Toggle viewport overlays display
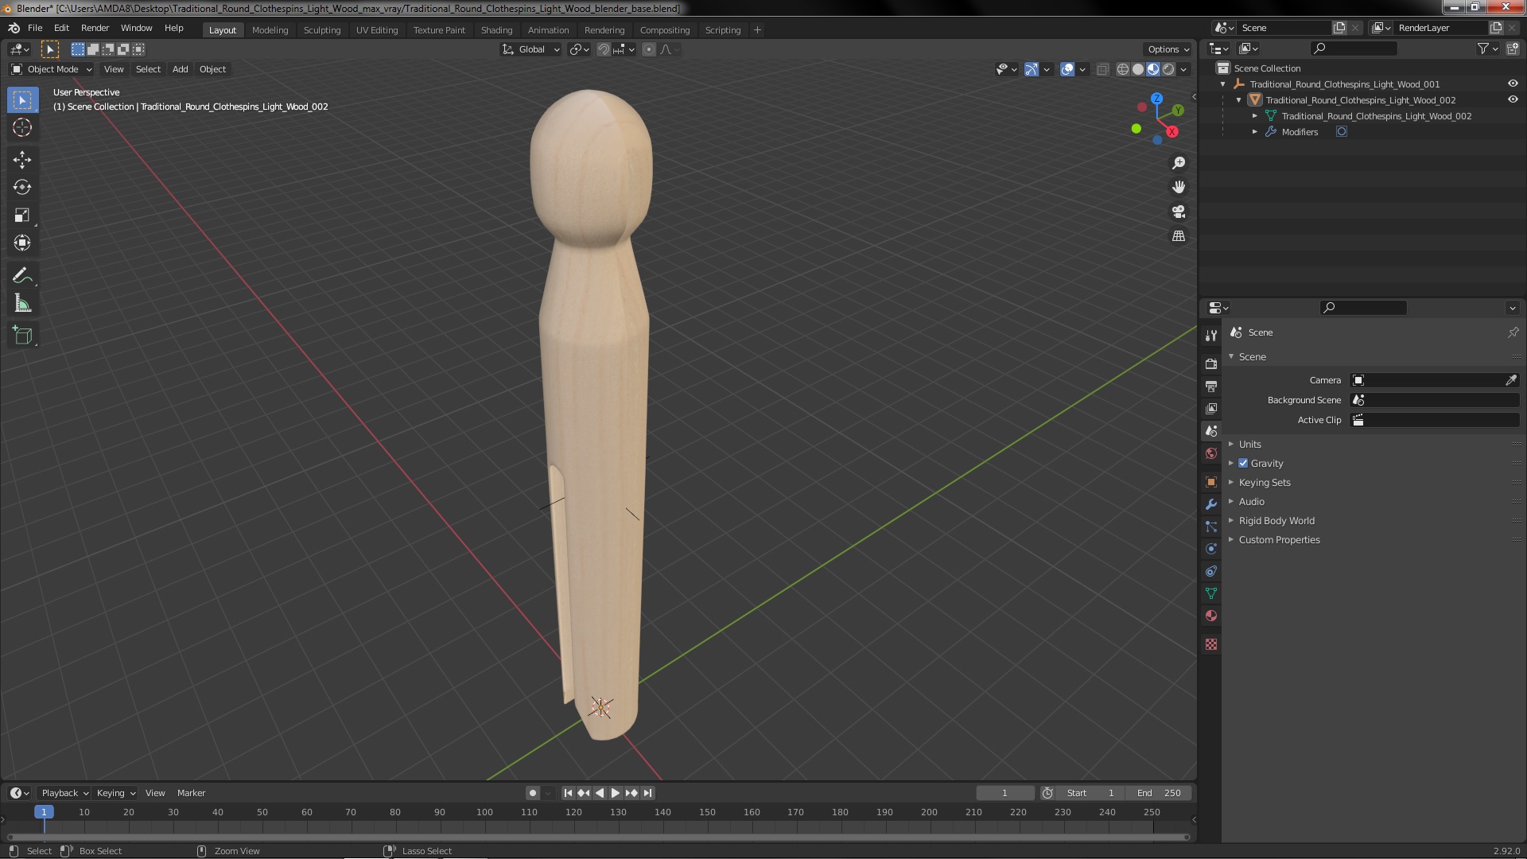Screen dimensions: 1527x859 [1067, 69]
